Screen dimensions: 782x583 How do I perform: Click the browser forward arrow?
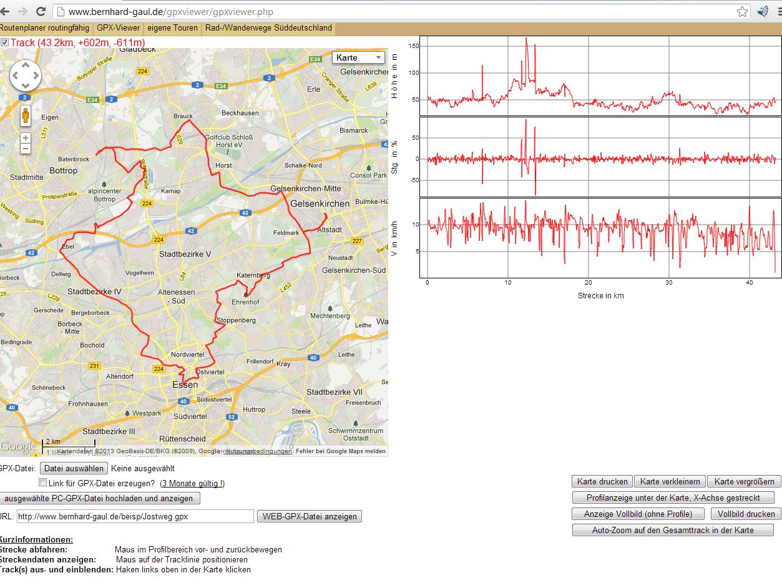[23, 11]
